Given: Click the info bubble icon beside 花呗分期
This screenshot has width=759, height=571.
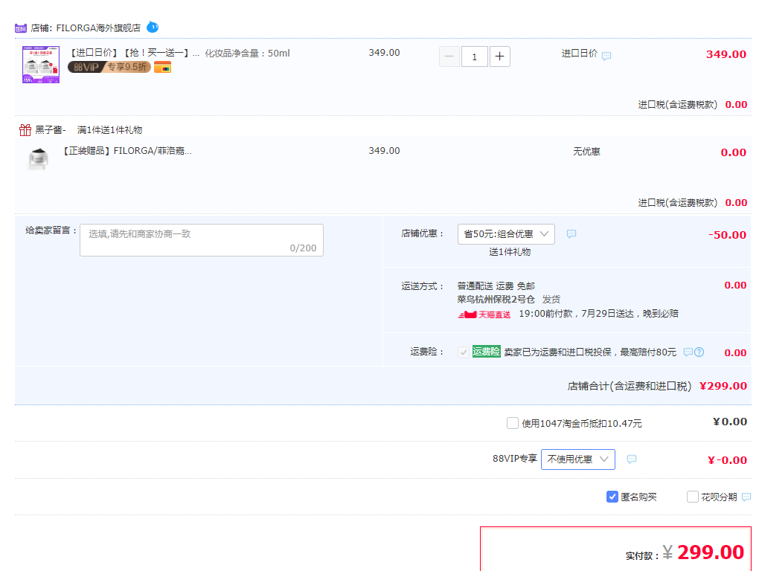Looking at the screenshot, I should click(746, 497).
